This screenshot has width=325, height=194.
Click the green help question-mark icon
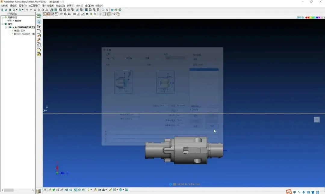point(120,10)
